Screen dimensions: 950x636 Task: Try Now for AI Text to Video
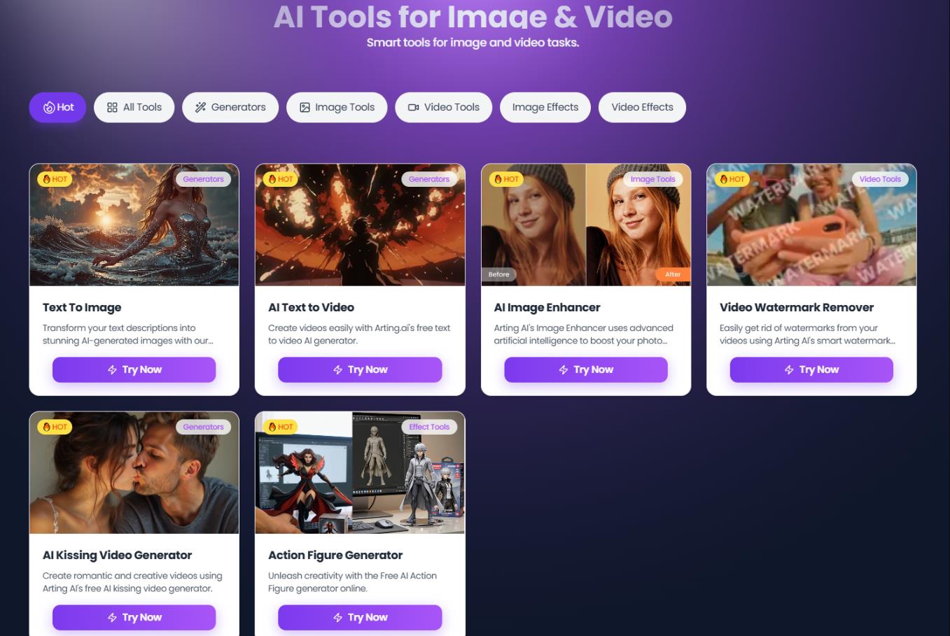tap(360, 369)
